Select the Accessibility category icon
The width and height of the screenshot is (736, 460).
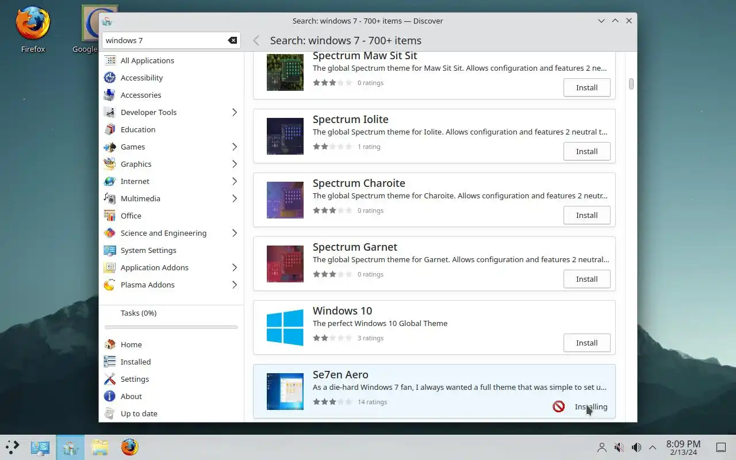click(110, 78)
